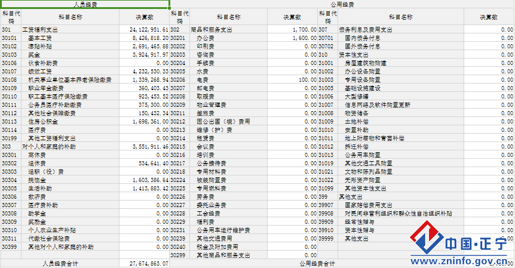Viewport: 515px width, 268px height.
Task: Select the total 27,674,863.07
Action: pos(144,263)
